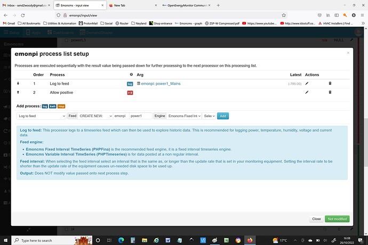
Task: Move 'Log to feed' process down
Action: (x=18, y=84)
